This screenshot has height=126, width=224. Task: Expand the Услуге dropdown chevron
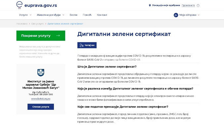point(30,15)
